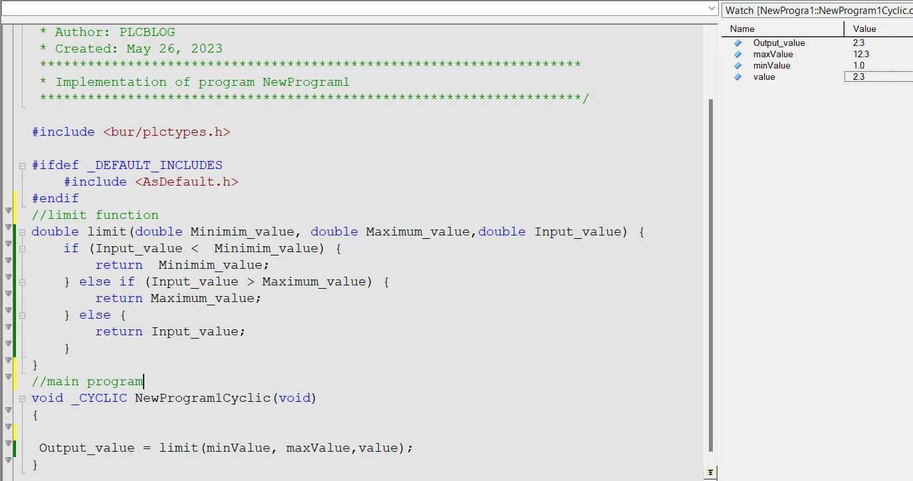Click the diamond icon beside minValue
The width and height of the screenshot is (913, 481).
(x=738, y=65)
